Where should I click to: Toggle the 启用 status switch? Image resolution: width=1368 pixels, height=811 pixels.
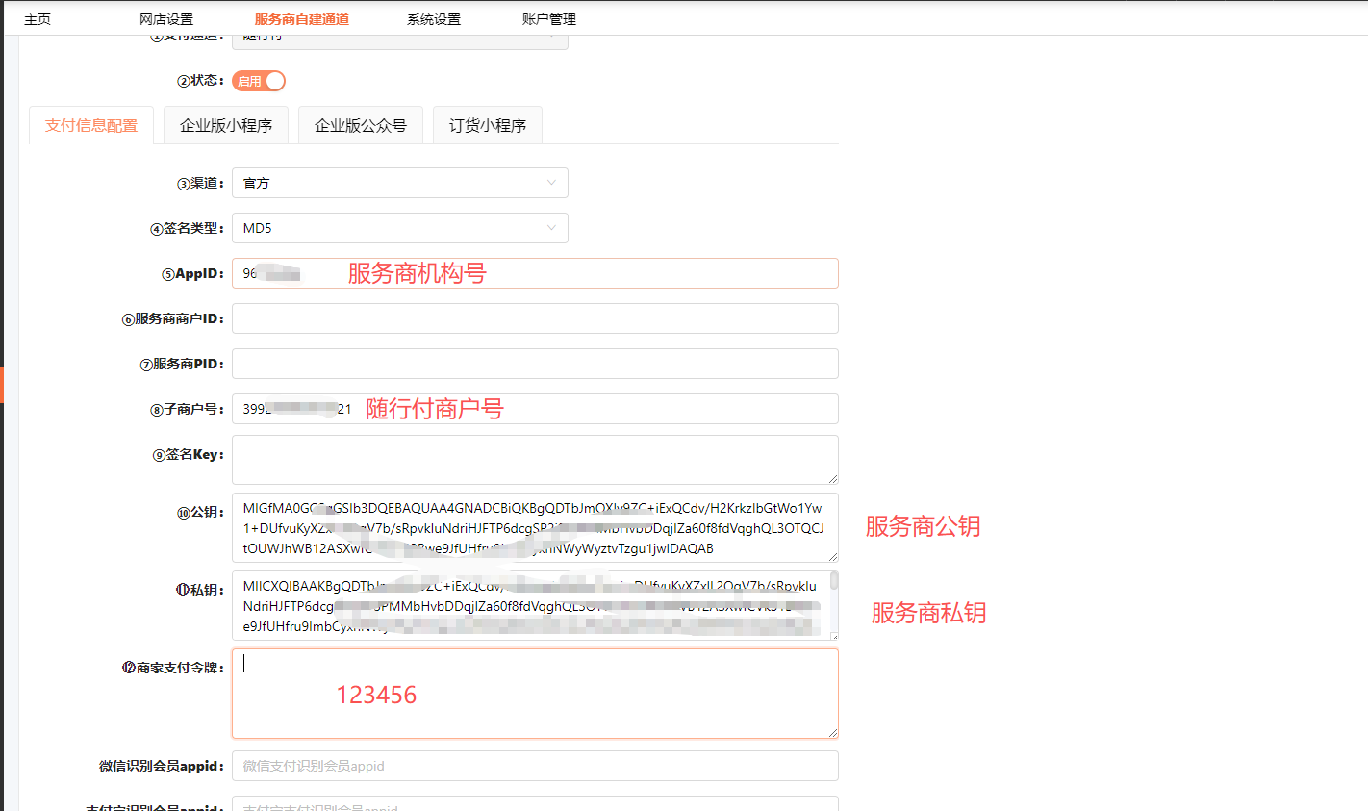(x=259, y=81)
